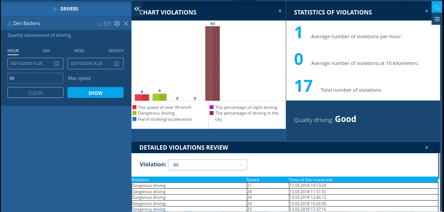Switch to the MONTH period tab

click(x=116, y=51)
